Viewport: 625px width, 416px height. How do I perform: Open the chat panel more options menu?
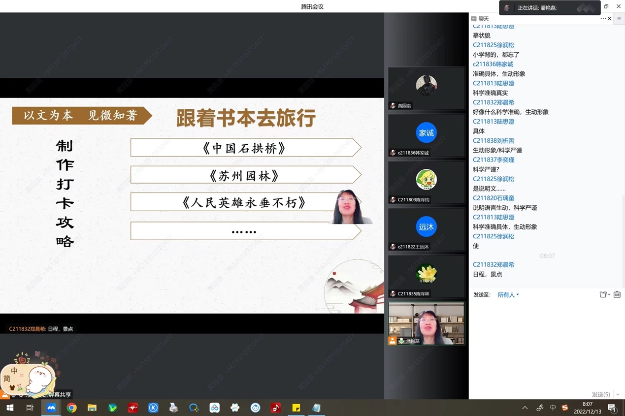[603, 19]
